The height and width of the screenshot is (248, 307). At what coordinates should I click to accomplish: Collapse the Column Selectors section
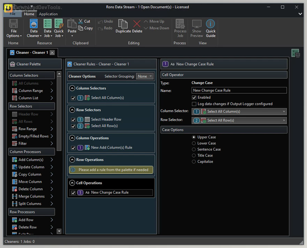(x=72, y=88)
